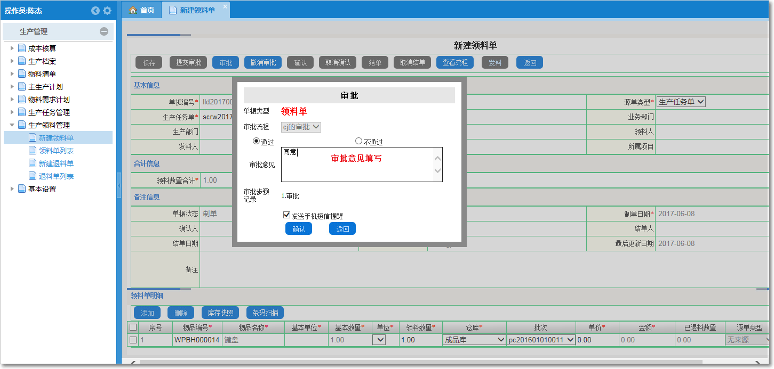Screen dimensions: 774x369
Task: Collapse the sidebar via the edge arrow toggle
Action: pyautogui.click(x=119, y=185)
